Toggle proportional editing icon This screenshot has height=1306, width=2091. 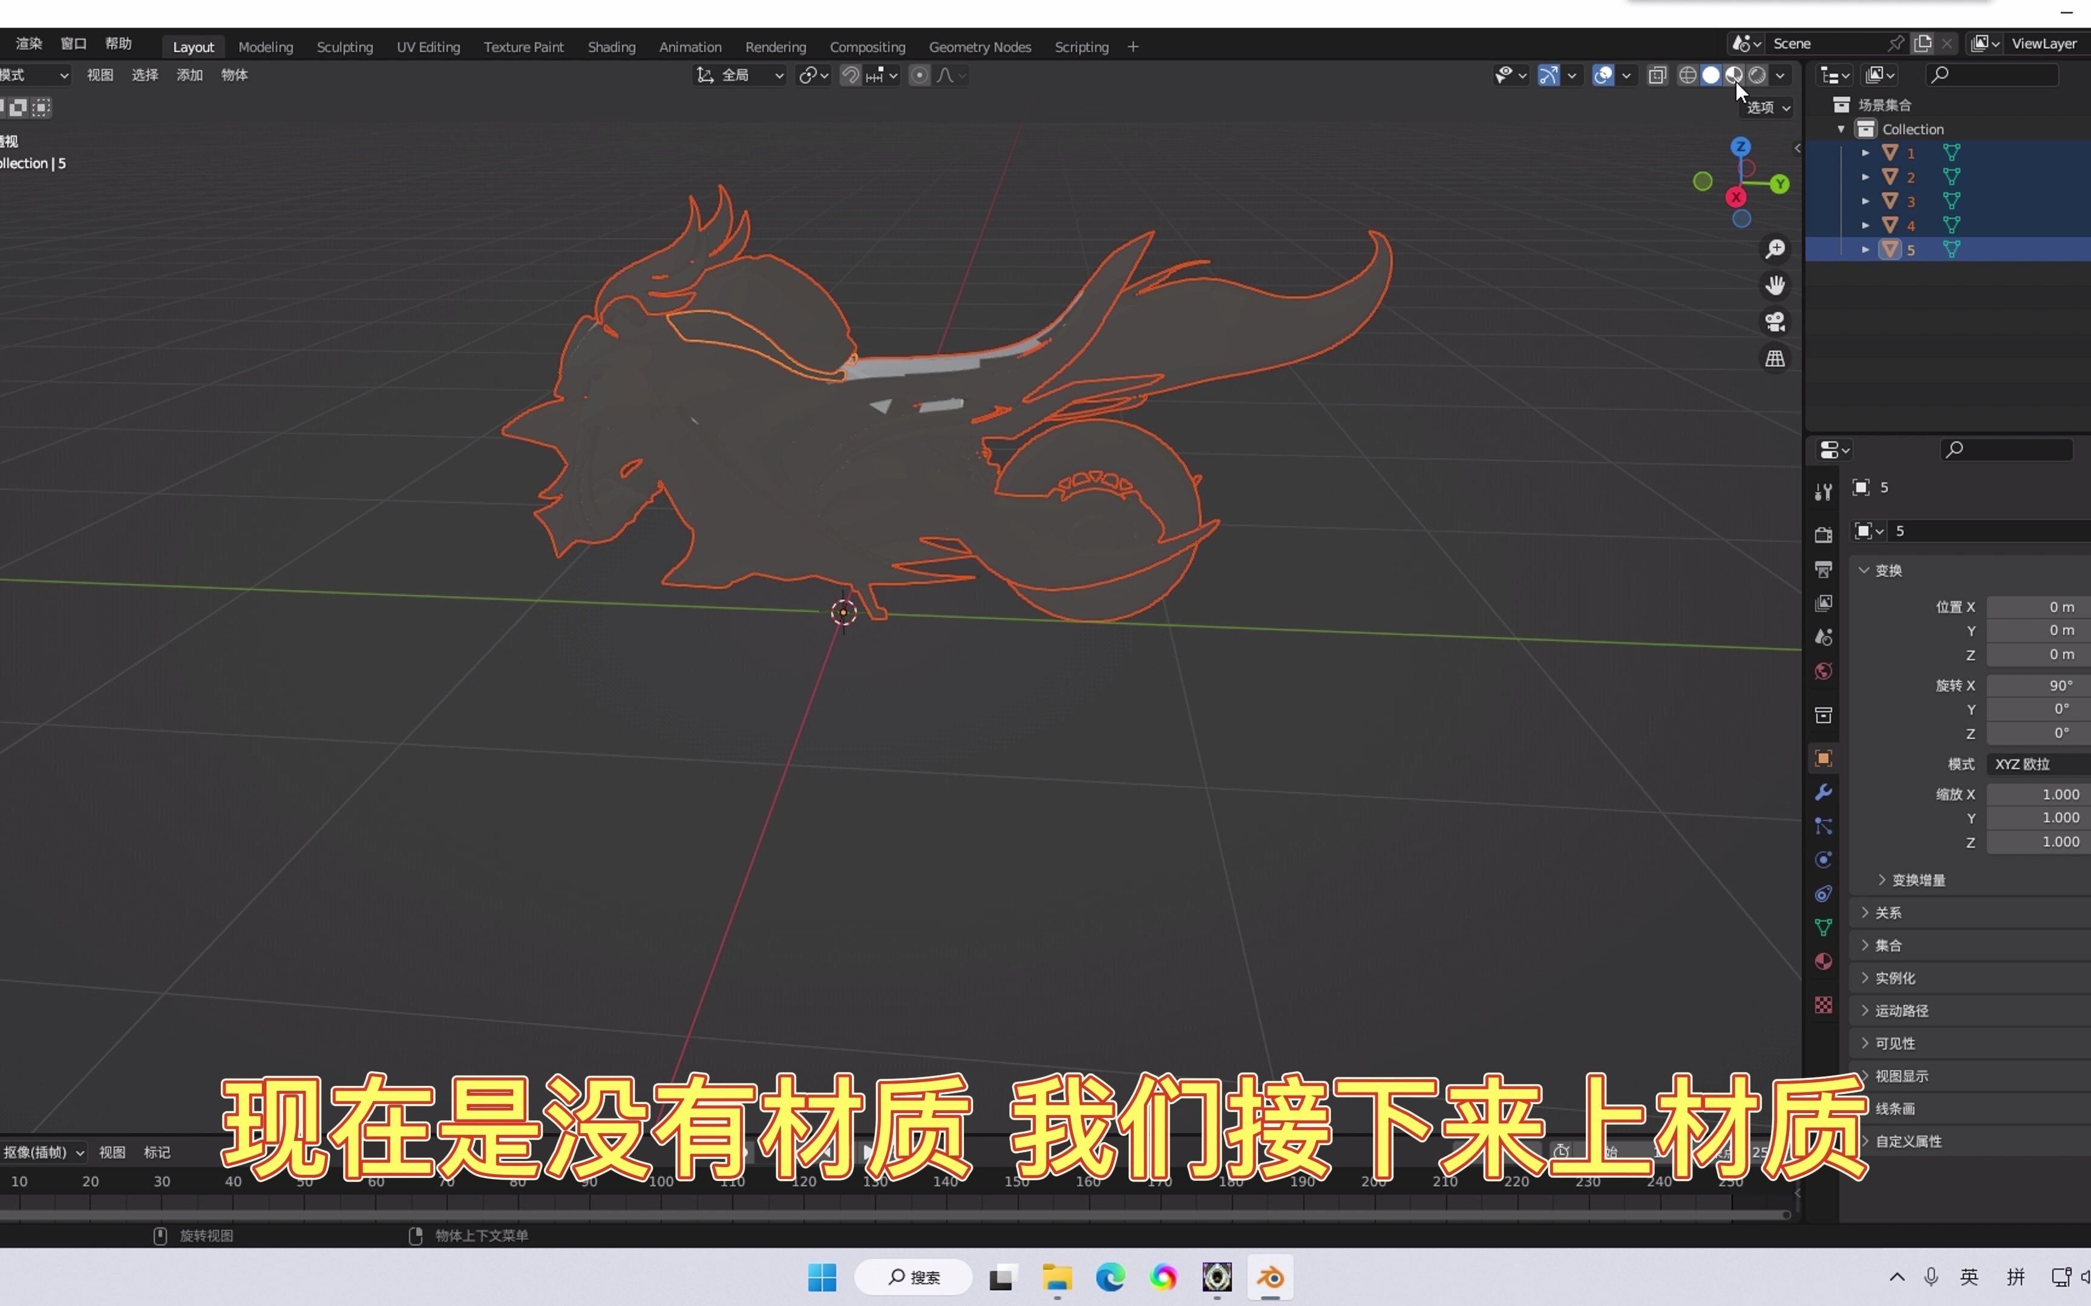point(919,75)
